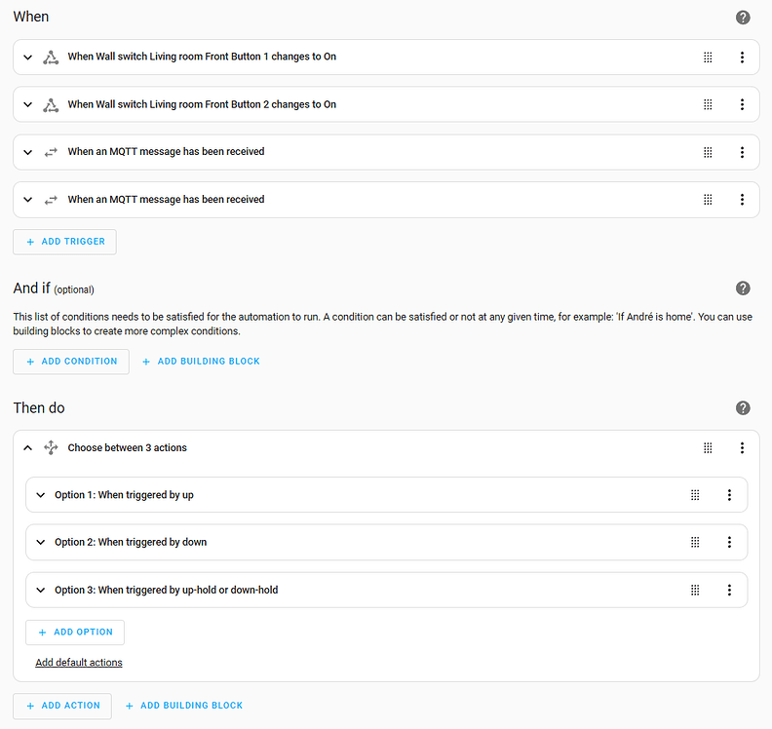The height and width of the screenshot is (729, 772).
Task: Collapse the Choose between 3 actions block
Action: pos(28,448)
